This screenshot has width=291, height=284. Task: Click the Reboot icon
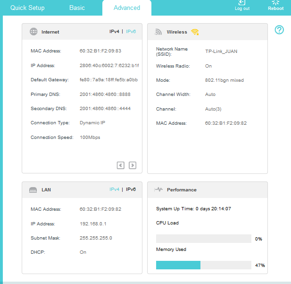pos(275,3)
